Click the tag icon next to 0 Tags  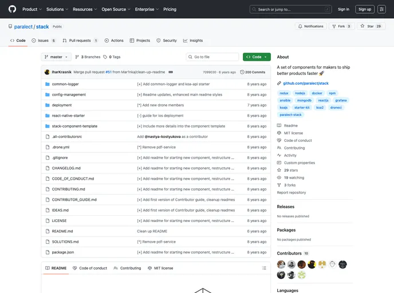[x=105, y=57]
